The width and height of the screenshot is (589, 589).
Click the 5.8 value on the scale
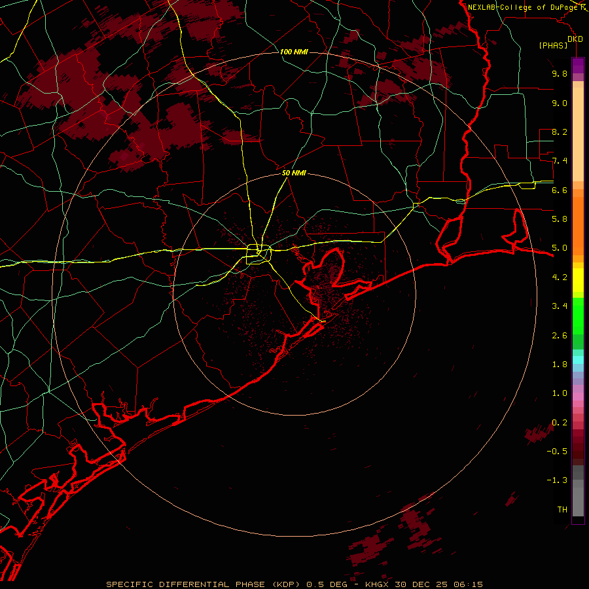tap(560, 219)
